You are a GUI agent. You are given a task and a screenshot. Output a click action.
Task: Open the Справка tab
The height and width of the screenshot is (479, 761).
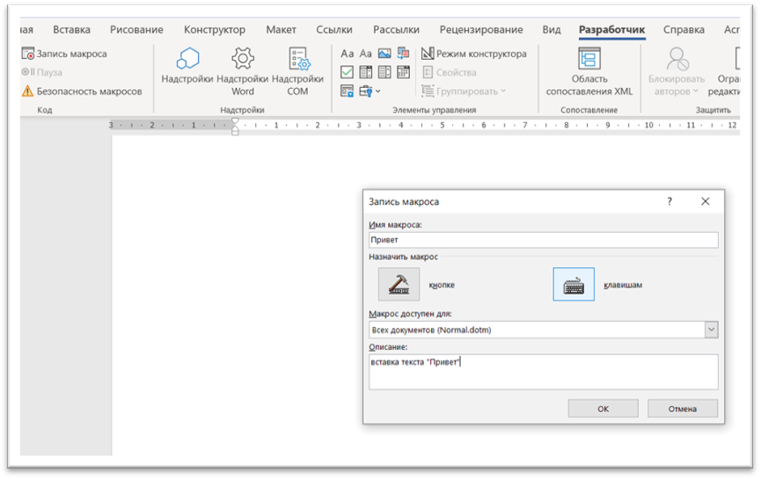coord(684,30)
